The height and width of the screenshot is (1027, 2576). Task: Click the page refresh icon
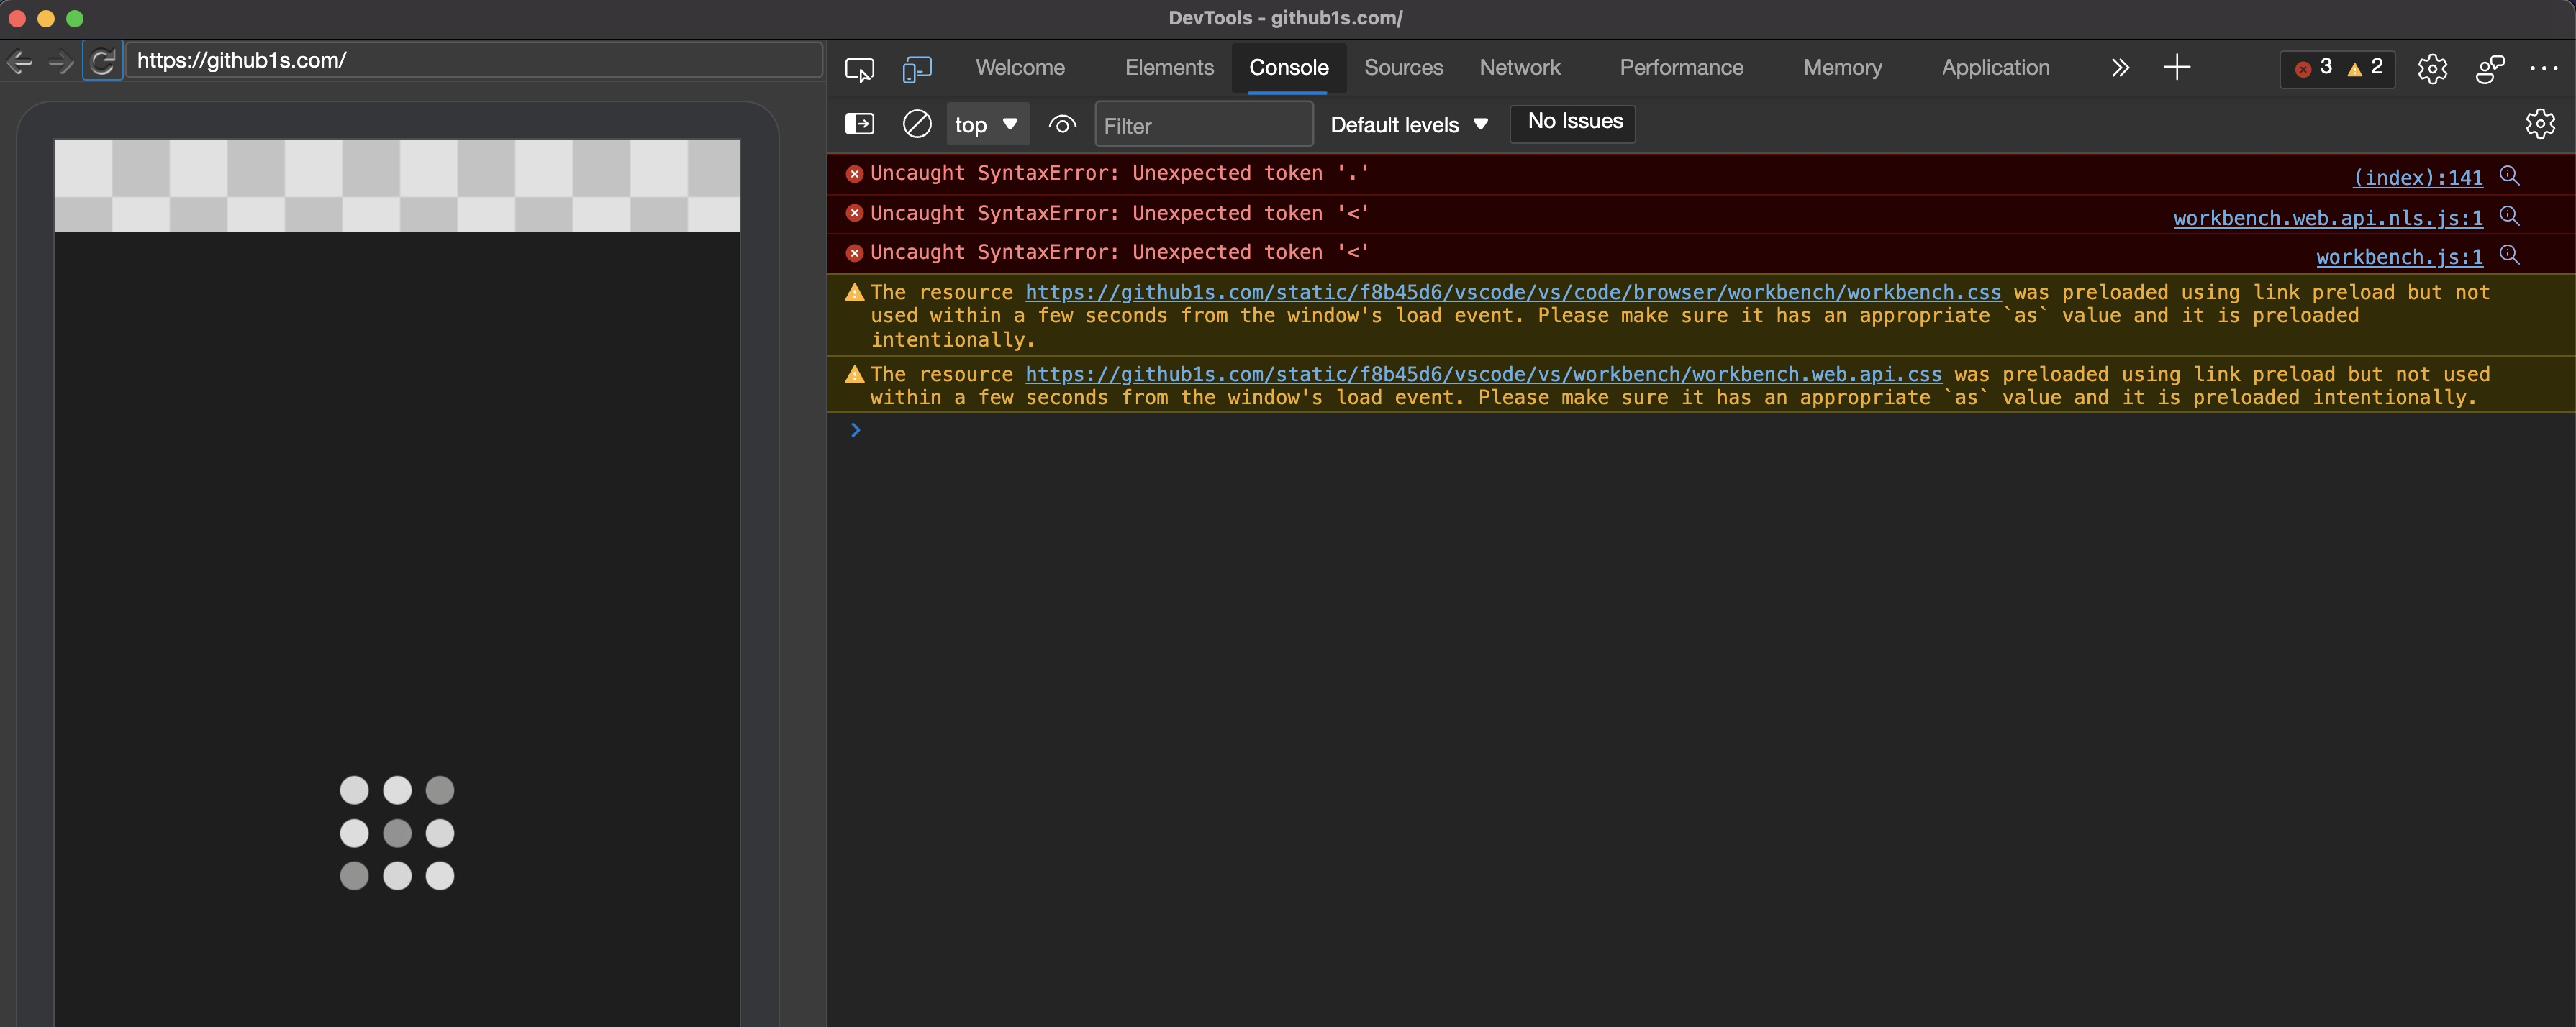coord(102,62)
